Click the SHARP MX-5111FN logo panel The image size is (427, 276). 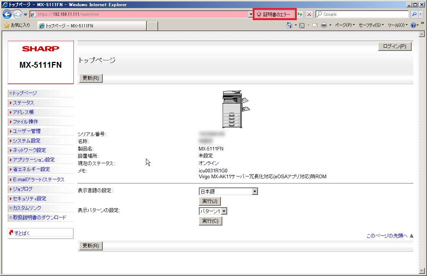click(41, 62)
